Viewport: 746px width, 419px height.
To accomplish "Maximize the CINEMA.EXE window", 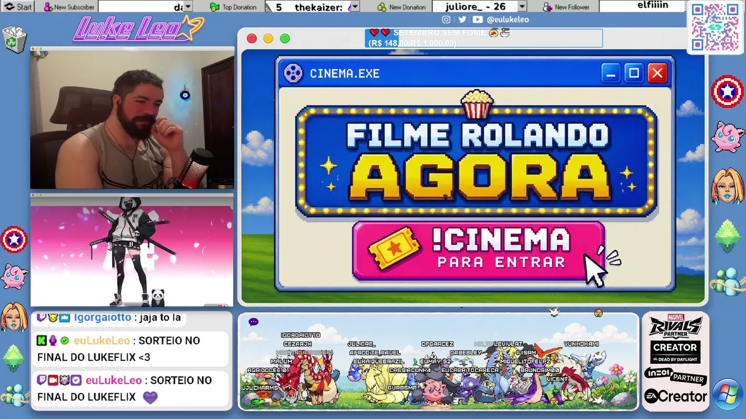I will click(x=634, y=73).
